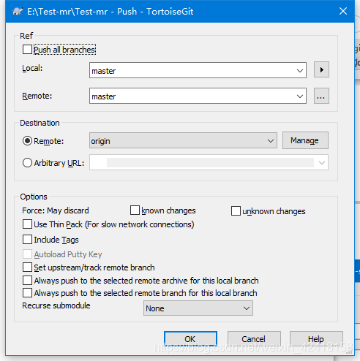Open the origin remote dropdown

point(270,141)
